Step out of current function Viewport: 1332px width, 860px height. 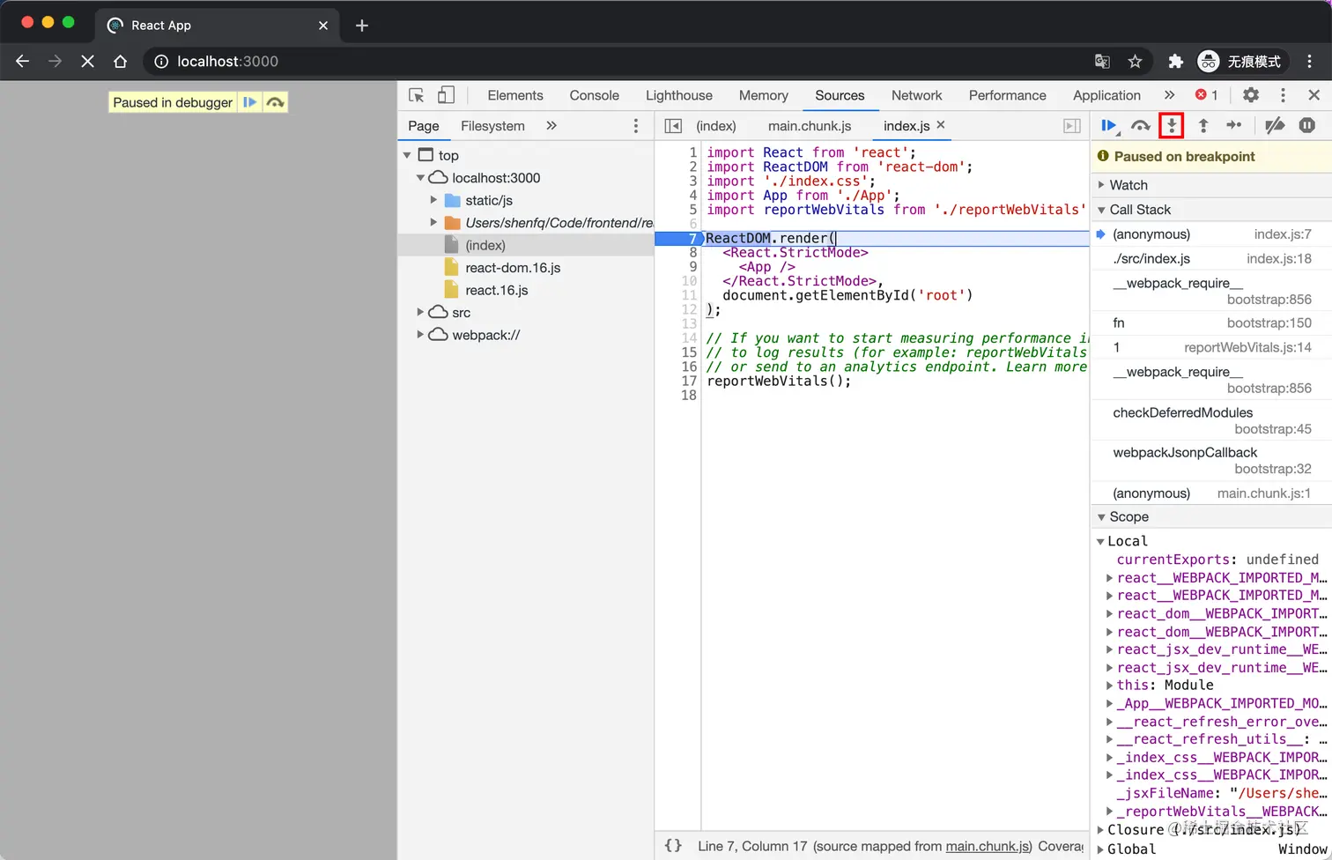[1203, 126]
